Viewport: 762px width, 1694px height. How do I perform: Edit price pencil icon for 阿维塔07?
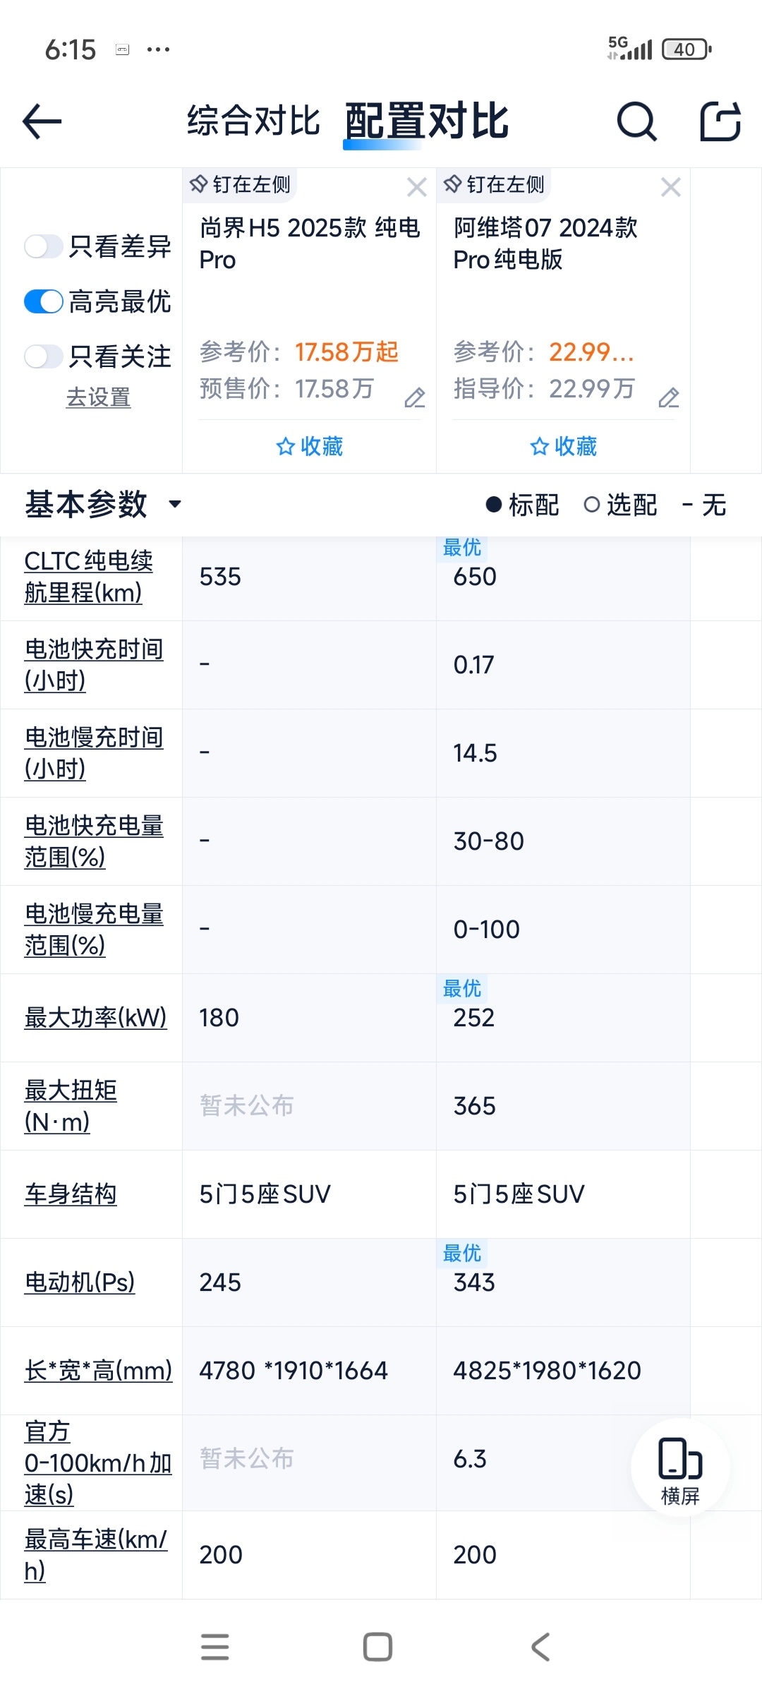coord(669,397)
